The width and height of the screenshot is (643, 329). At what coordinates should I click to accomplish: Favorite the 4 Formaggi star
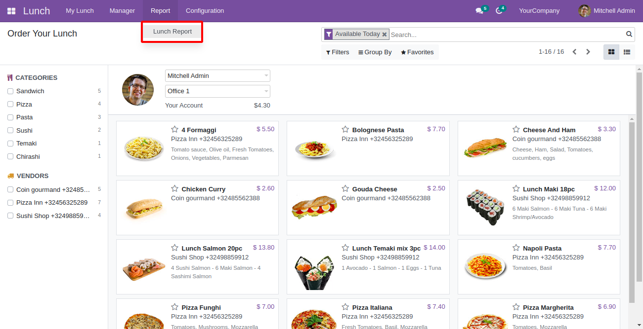coord(175,129)
